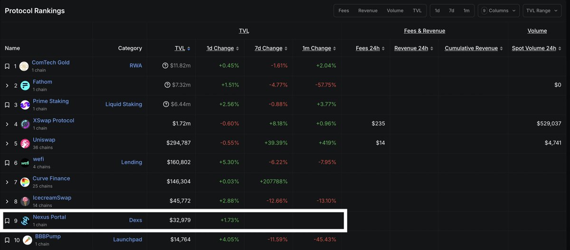
Task: Open RWA category link
Action: (136, 65)
